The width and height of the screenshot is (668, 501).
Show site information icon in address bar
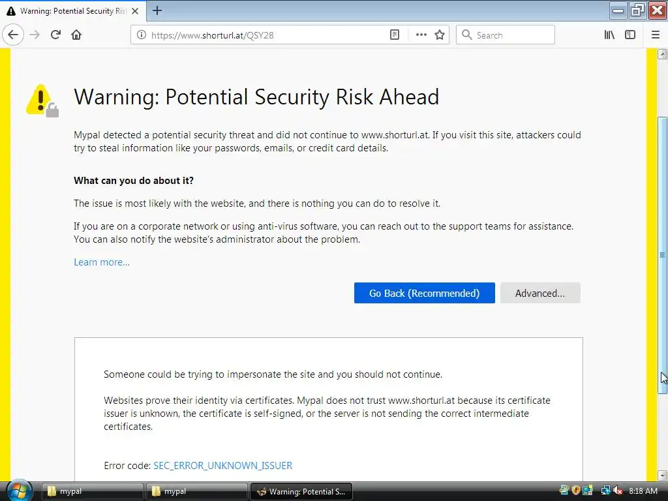point(142,35)
